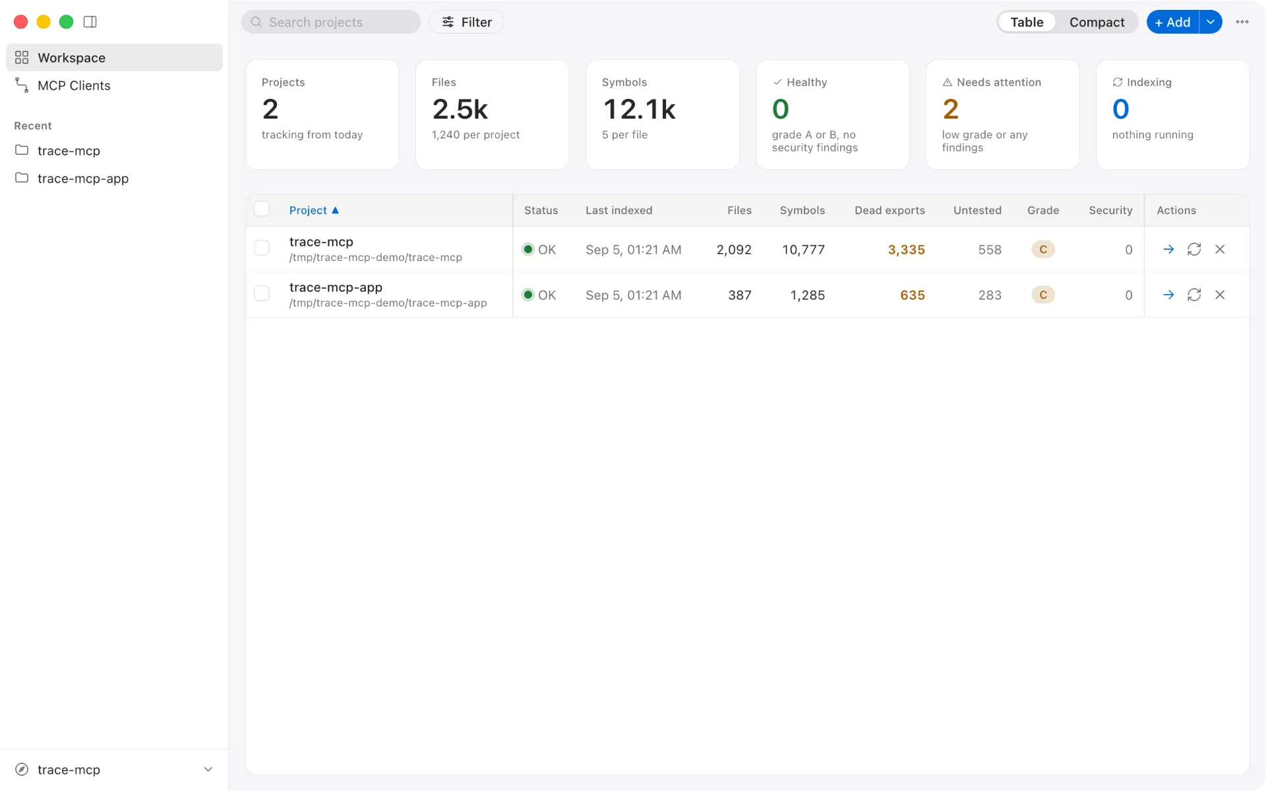Open trace-mcp with the arrow icon
Image resolution: width=1266 pixels, height=791 pixels.
1168,249
